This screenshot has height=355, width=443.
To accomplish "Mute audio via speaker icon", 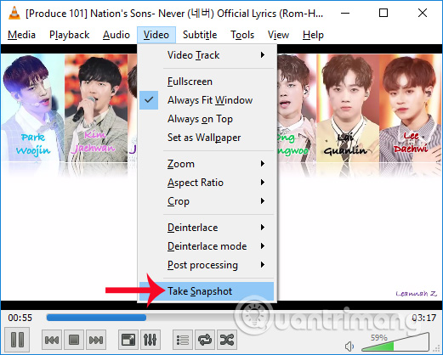I will click(x=349, y=346).
